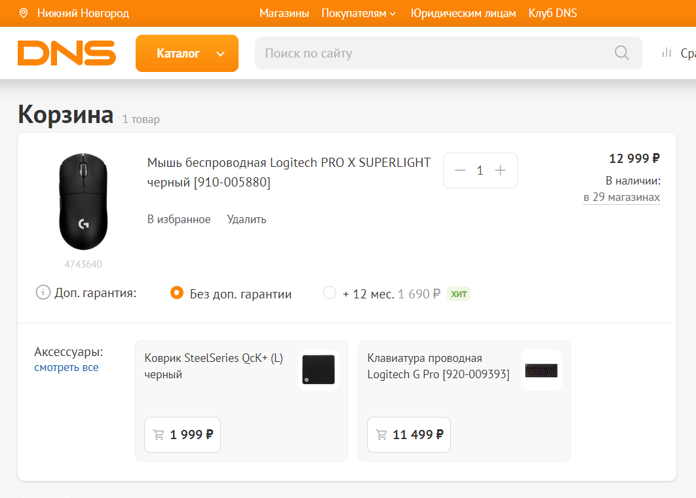Open the Logitech mouse product thumbnail

(83, 202)
